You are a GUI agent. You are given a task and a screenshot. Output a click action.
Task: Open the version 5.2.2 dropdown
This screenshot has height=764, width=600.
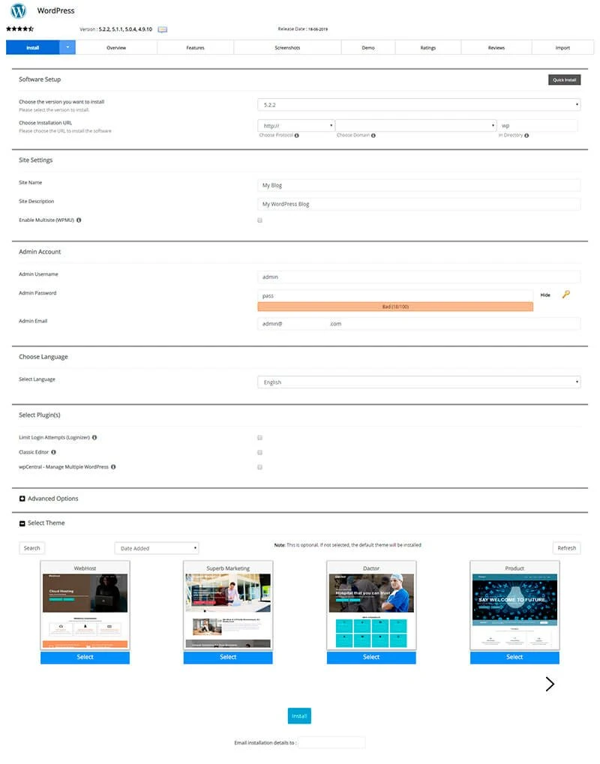click(419, 105)
